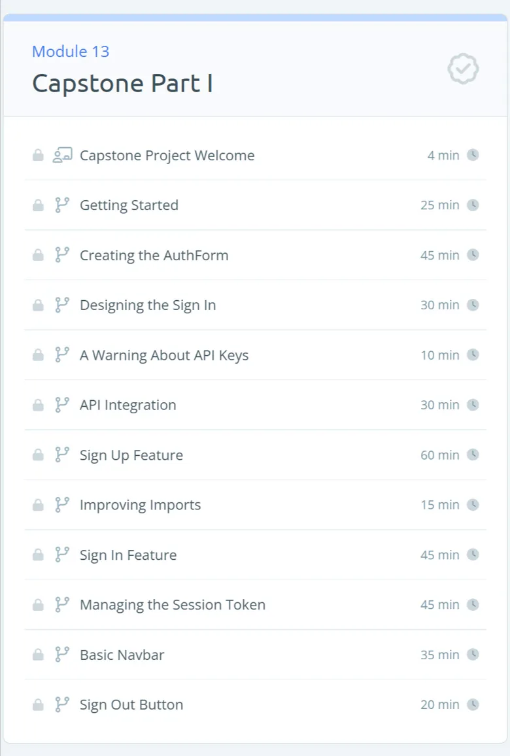Open the Capstone Part I module heading
Screen dimensions: 510x756
pyautogui.click(x=122, y=84)
